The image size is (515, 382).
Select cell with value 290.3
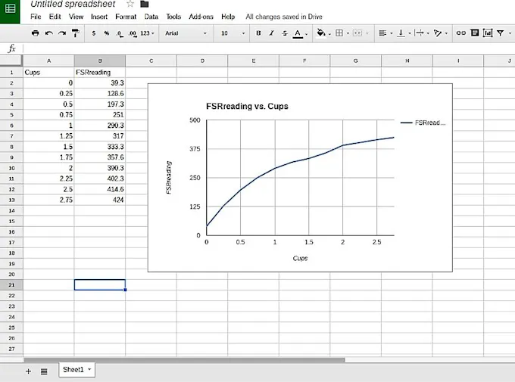[x=100, y=126]
